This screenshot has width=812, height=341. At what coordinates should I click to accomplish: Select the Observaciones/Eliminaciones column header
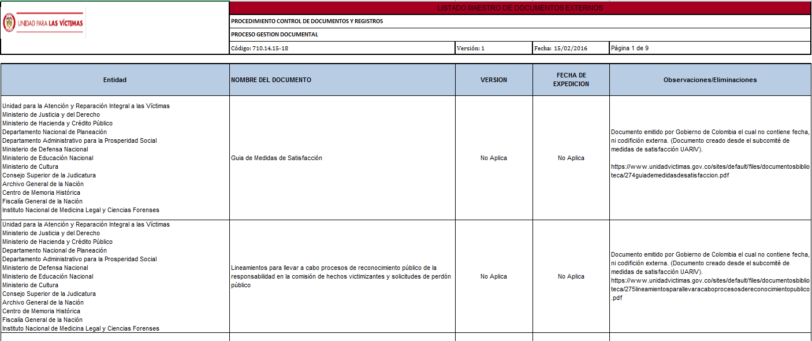point(710,80)
